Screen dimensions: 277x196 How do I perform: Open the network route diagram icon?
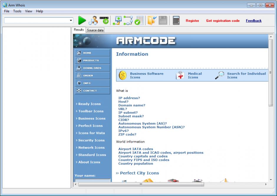pos(128,20)
